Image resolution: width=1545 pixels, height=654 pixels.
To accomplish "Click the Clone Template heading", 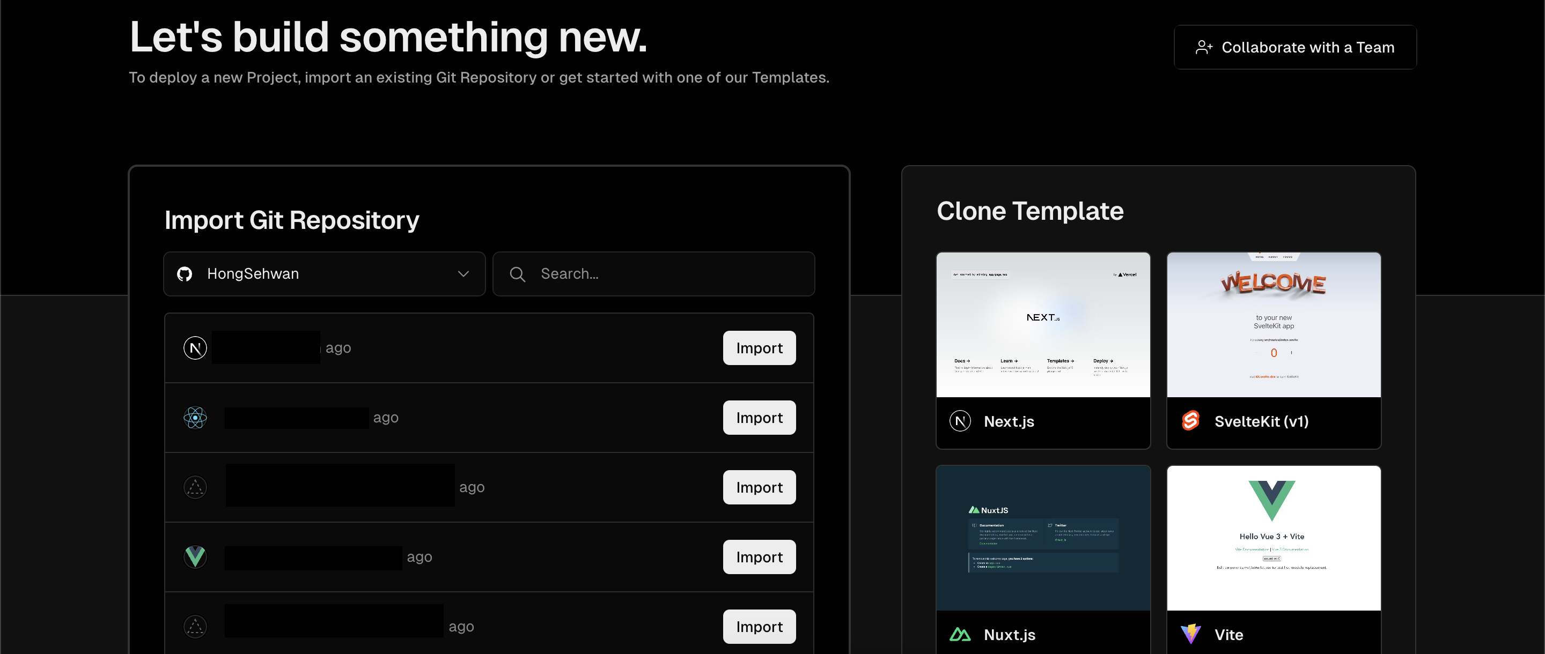I will 1030,211.
